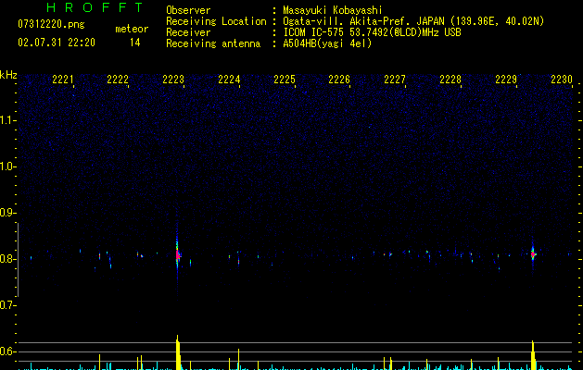The width and height of the screenshot is (583, 370).
Task: Click the ICOM IC-575 receiver text
Action: point(372,32)
